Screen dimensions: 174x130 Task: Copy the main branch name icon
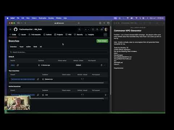tap(18, 65)
